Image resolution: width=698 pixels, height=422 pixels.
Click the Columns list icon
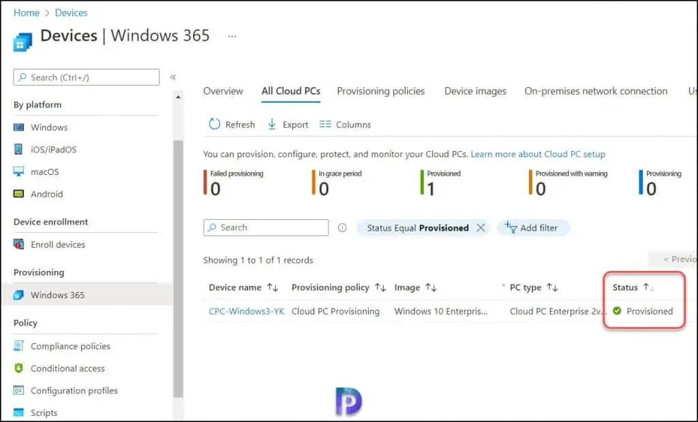(325, 124)
